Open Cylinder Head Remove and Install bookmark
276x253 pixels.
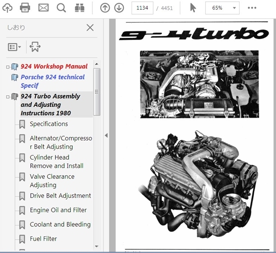coord(57,161)
